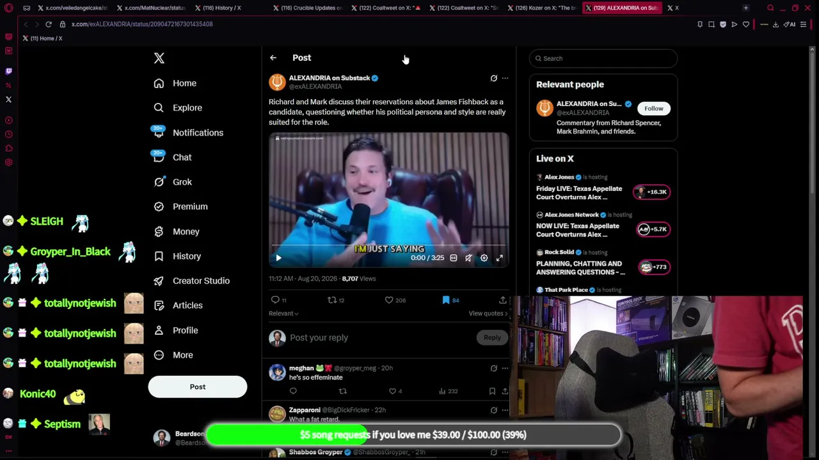Viewport: 819px width, 460px height.
Task: Like the main post (206 likes)
Action: click(x=395, y=300)
